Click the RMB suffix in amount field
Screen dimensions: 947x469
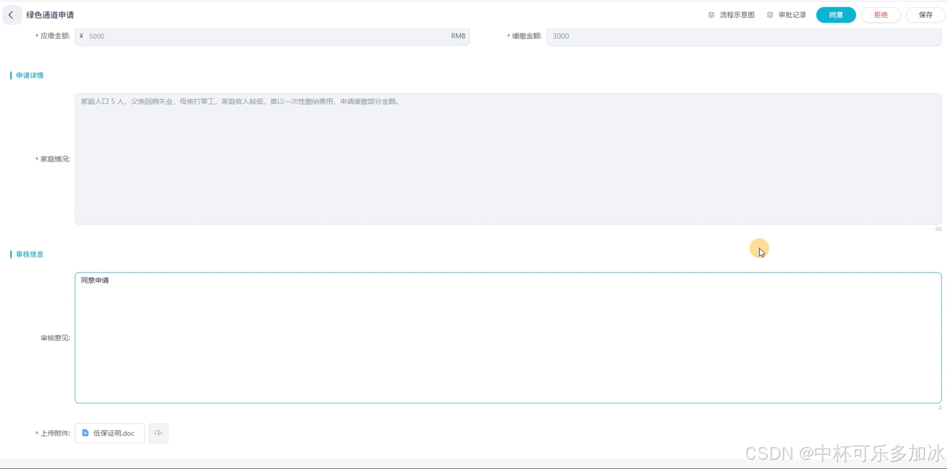458,36
